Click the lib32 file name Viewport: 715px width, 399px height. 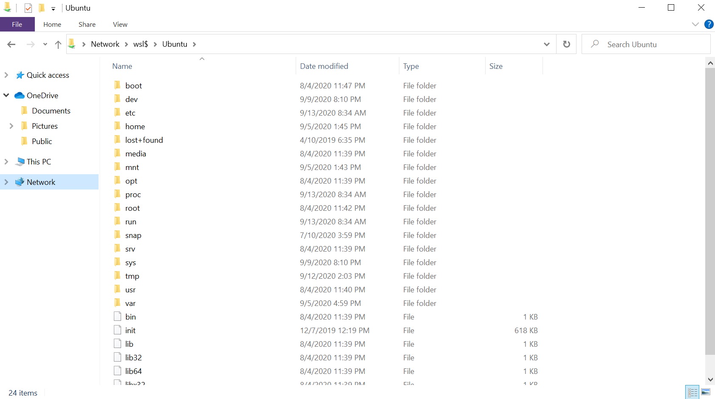(x=133, y=358)
